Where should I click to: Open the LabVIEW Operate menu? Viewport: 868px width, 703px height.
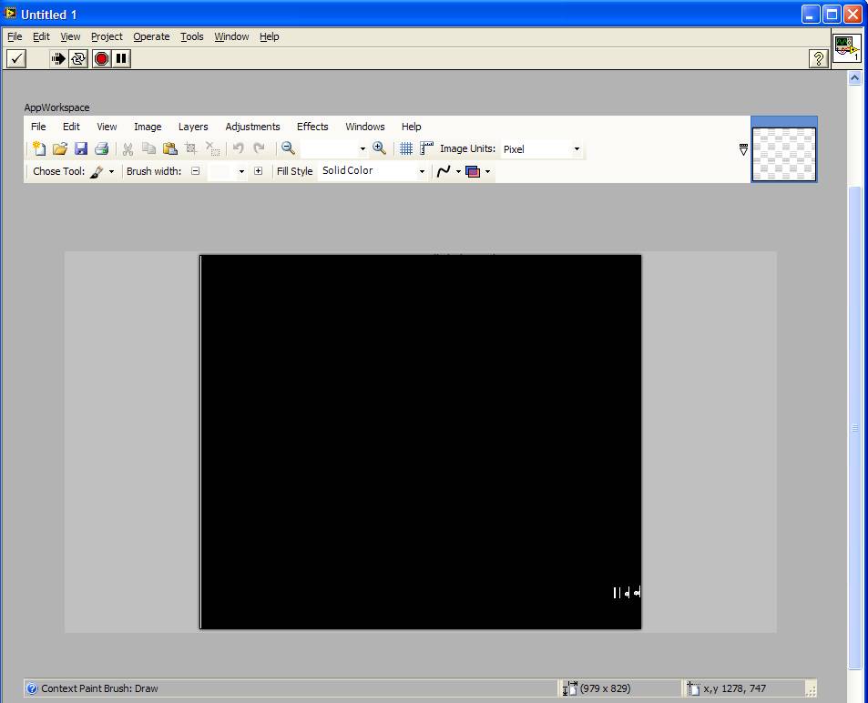pyautogui.click(x=151, y=36)
